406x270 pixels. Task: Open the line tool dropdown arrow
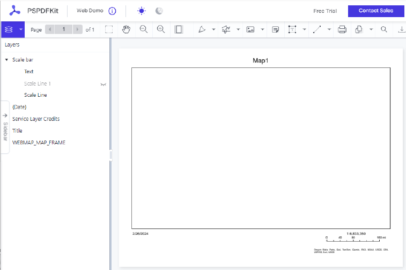click(329, 29)
